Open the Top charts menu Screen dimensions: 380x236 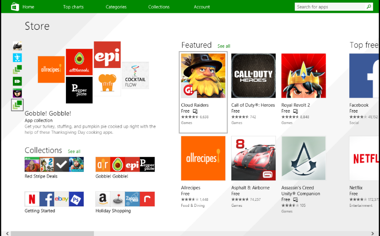(x=73, y=7)
